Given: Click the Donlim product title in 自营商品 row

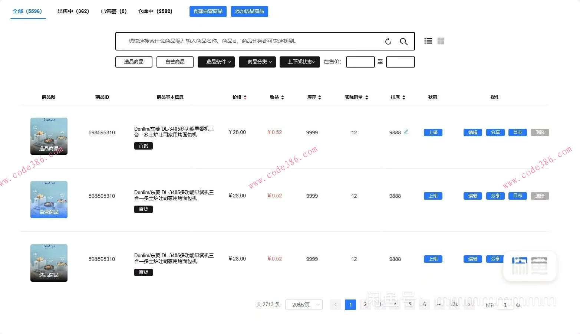Looking at the screenshot, I should pyautogui.click(x=174, y=195).
